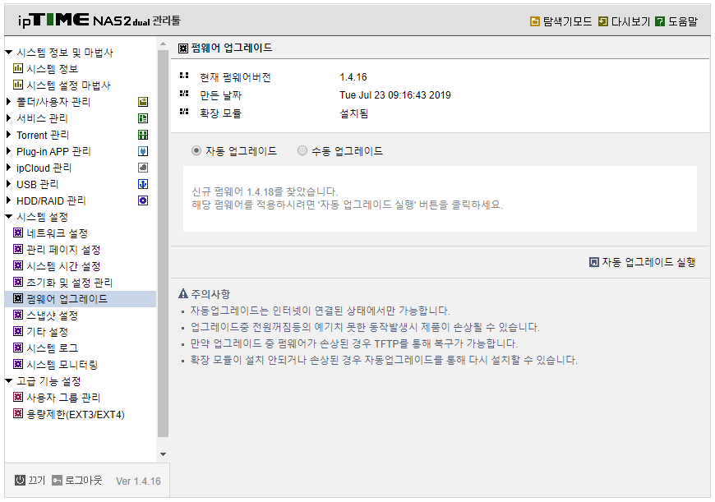The image size is (715, 502).
Task: Open the 관리 페이지 설정 menu item
Action: 63,250
